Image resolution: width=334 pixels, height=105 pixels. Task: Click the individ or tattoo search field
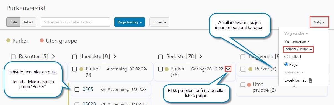coord(75,22)
